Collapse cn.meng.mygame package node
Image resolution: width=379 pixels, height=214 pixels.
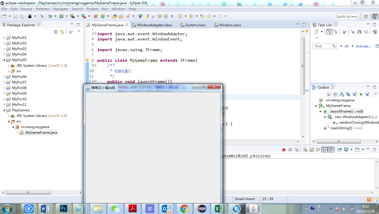[x=13, y=127]
